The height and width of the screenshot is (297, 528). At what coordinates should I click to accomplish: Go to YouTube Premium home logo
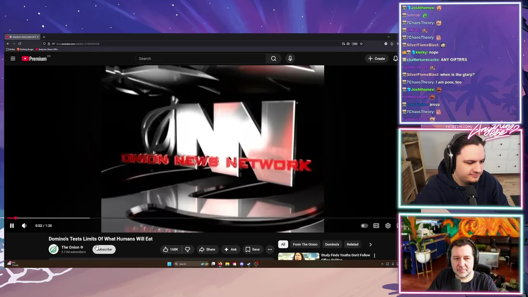(x=35, y=59)
